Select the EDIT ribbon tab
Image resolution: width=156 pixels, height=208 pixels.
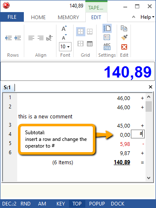(x=96, y=18)
